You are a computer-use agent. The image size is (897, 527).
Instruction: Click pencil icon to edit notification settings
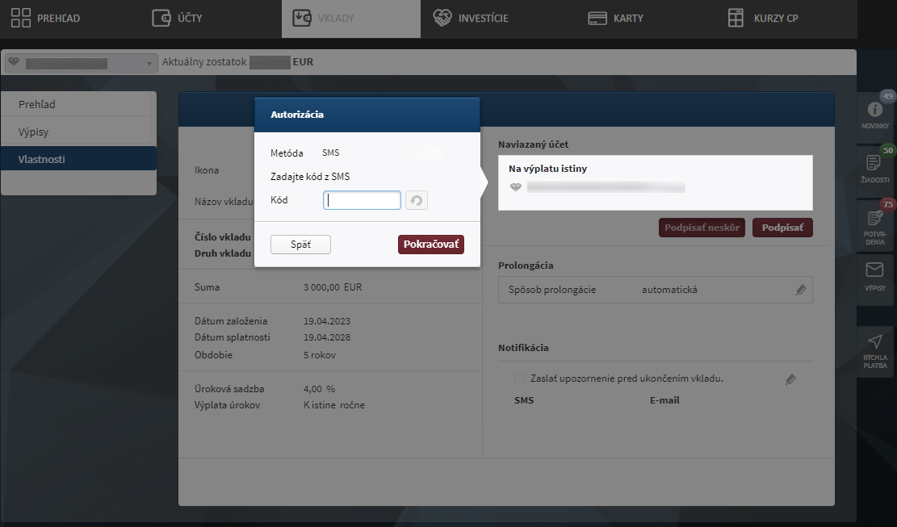point(790,379)
